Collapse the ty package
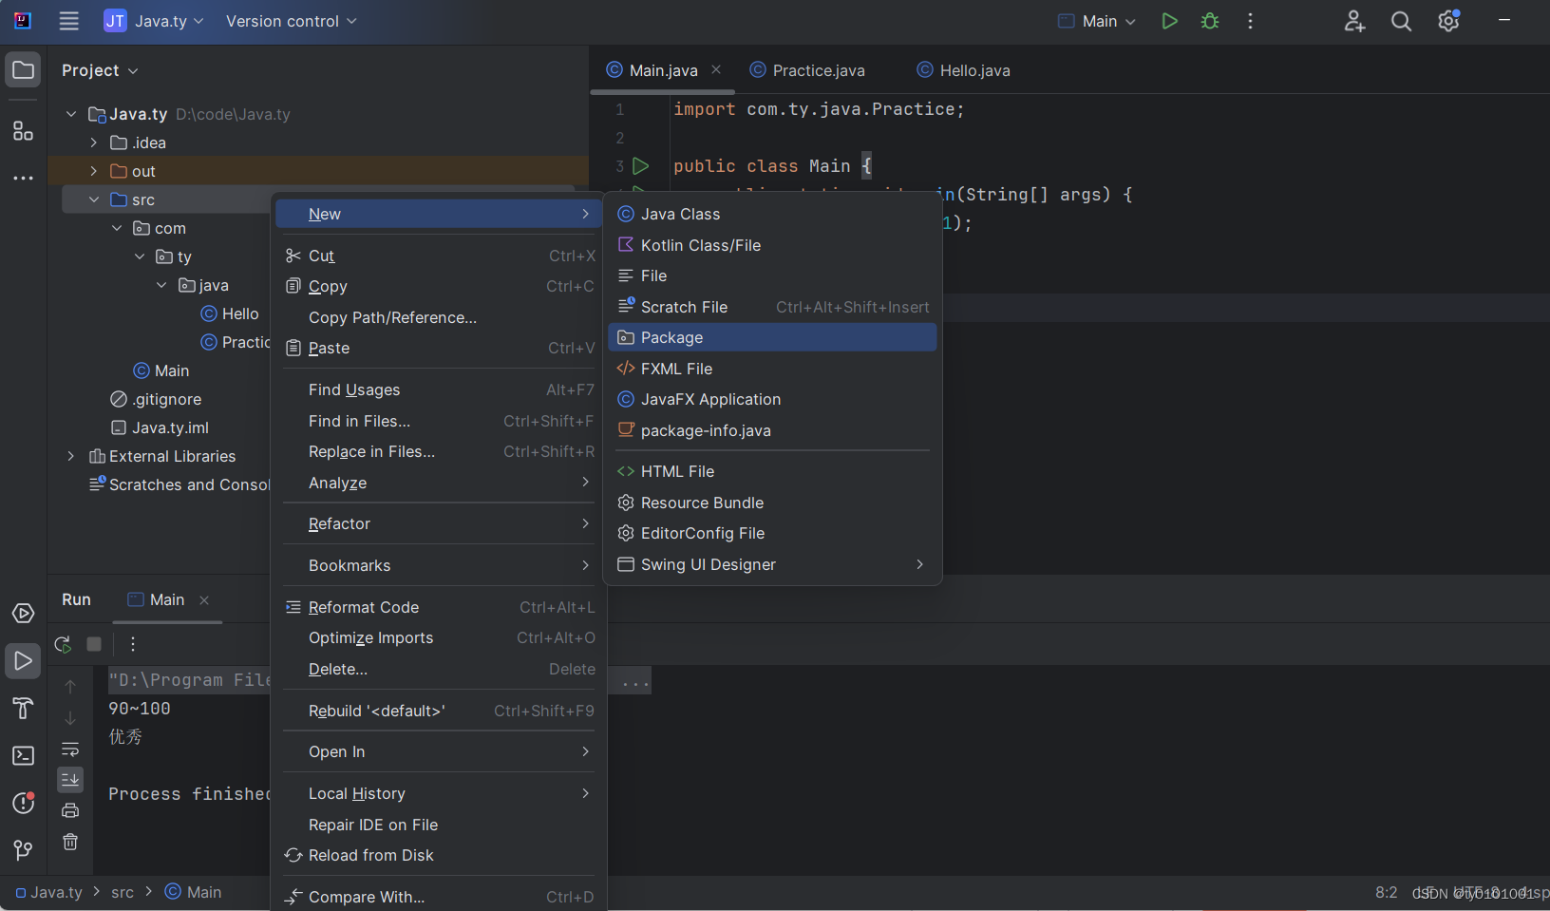The width and height of the screenshot is (1550, 911). click(140, 256)
